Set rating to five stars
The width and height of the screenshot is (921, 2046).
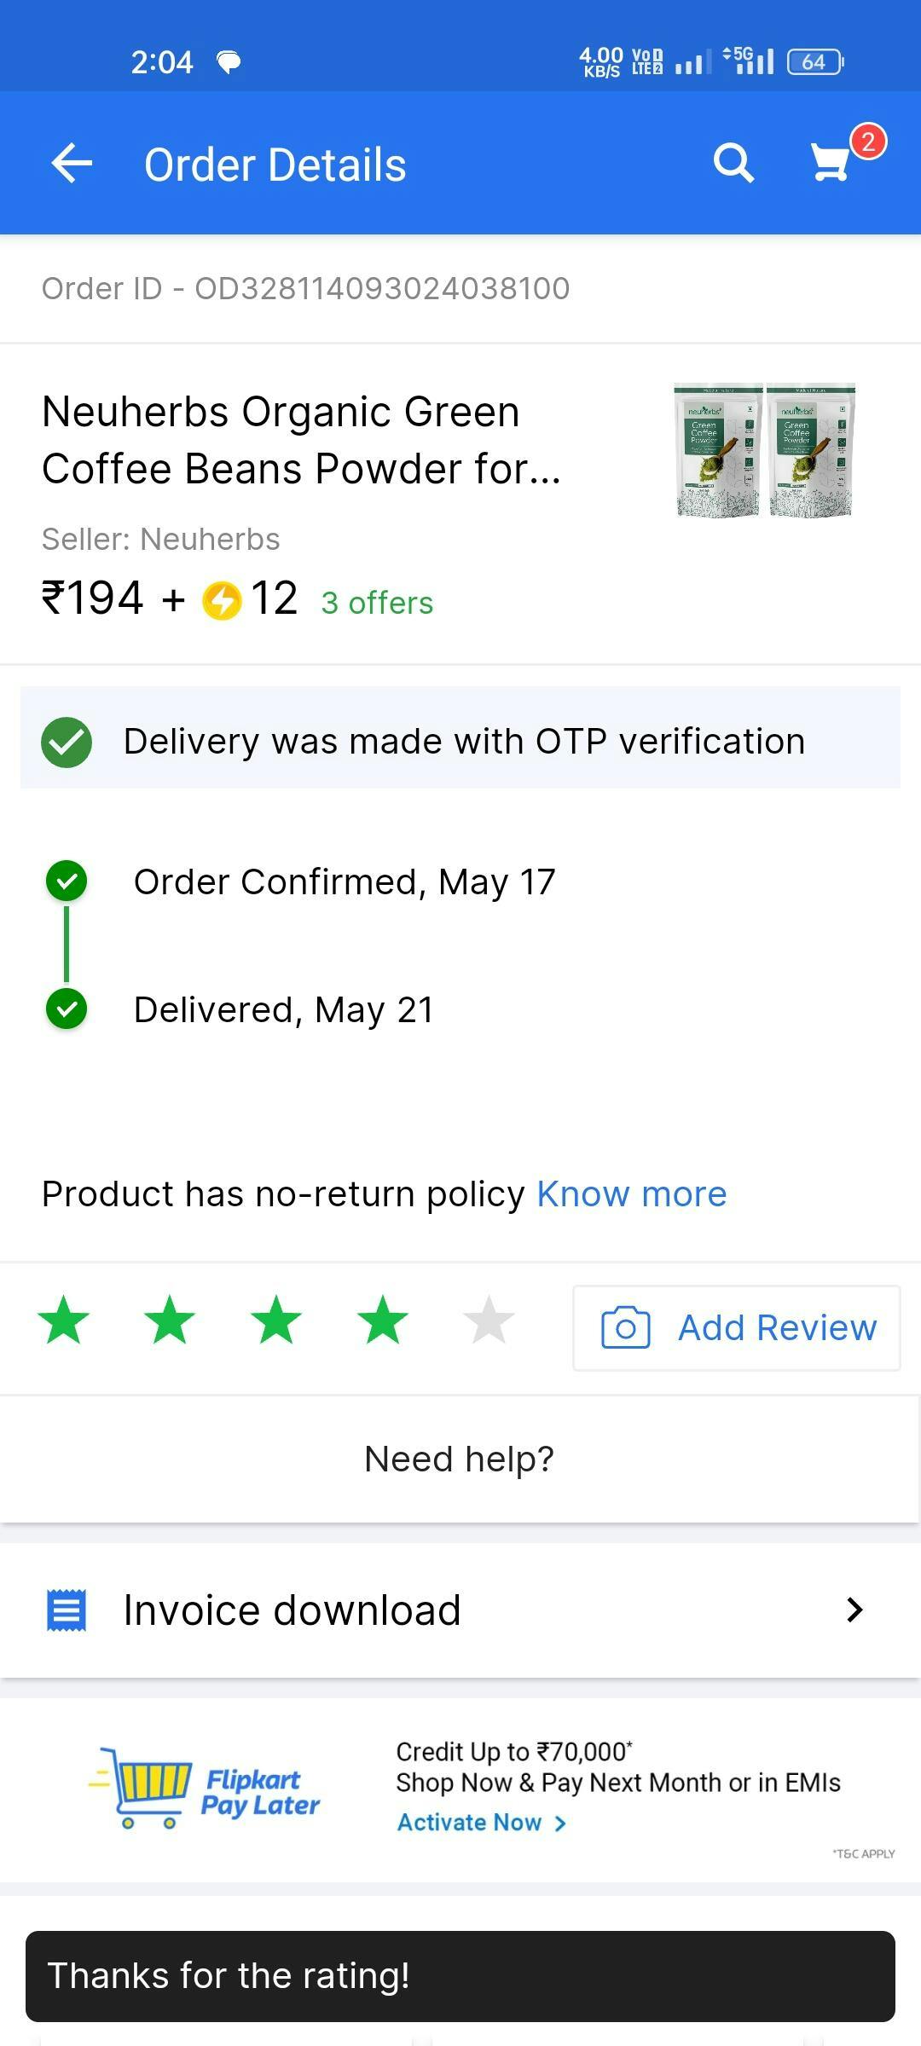click(489, 1321)
